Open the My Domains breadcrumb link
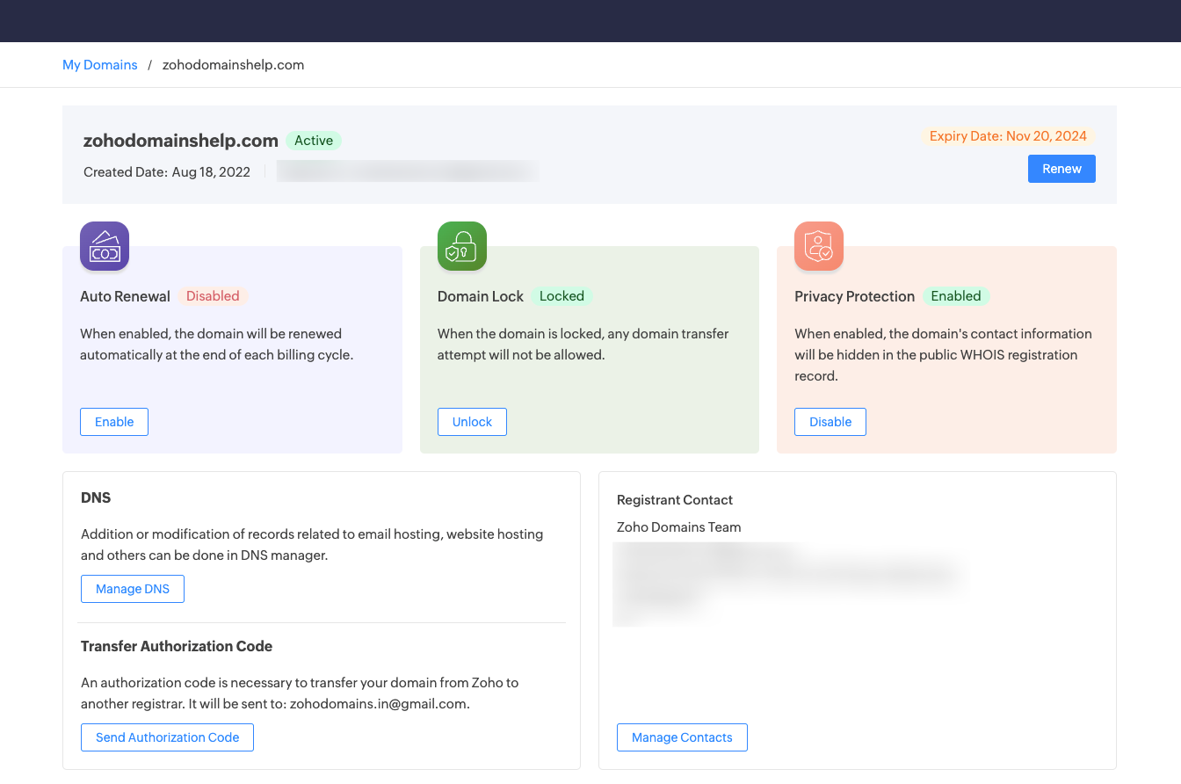Viewport: 1181px width, 784px height. click(x=100, y=65)
